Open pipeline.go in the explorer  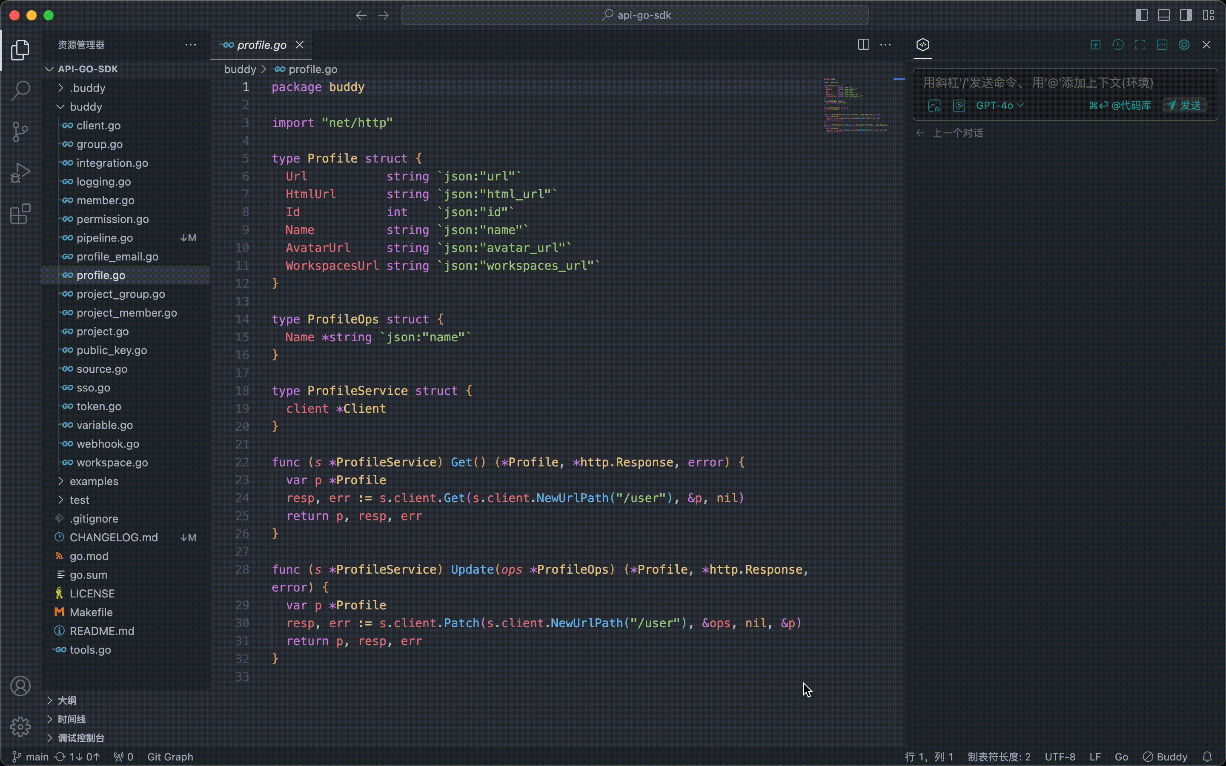tap(104, 238)
